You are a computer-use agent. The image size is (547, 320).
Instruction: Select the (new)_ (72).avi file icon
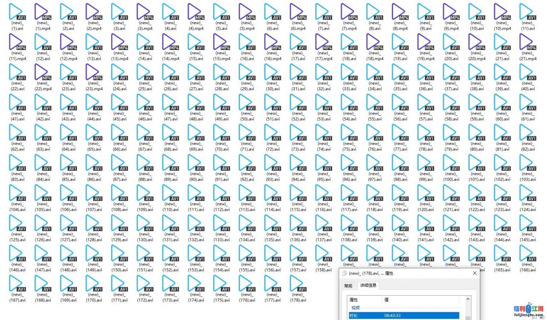point(272,133)
